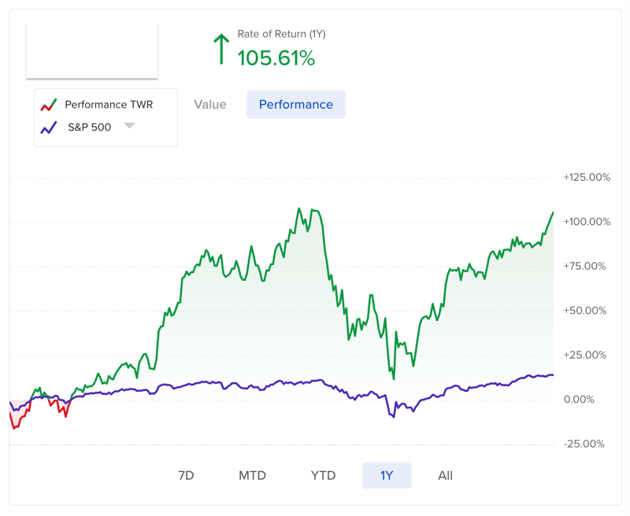
Task: Open the benchmark dropdown arrow beside S&P 500
Action: point(129,127)
